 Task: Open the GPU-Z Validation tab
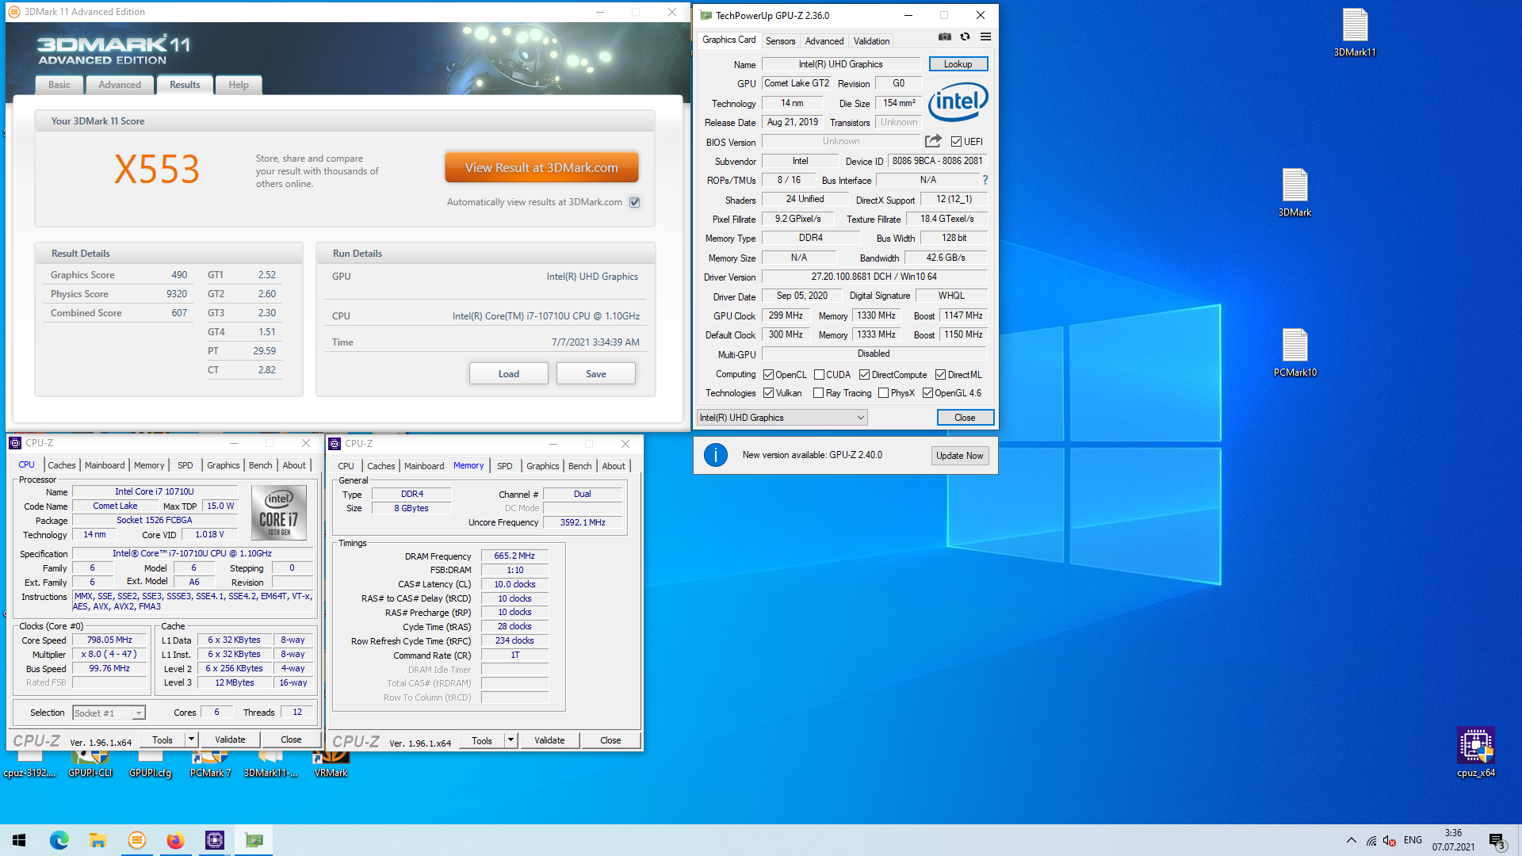(871, 41)
